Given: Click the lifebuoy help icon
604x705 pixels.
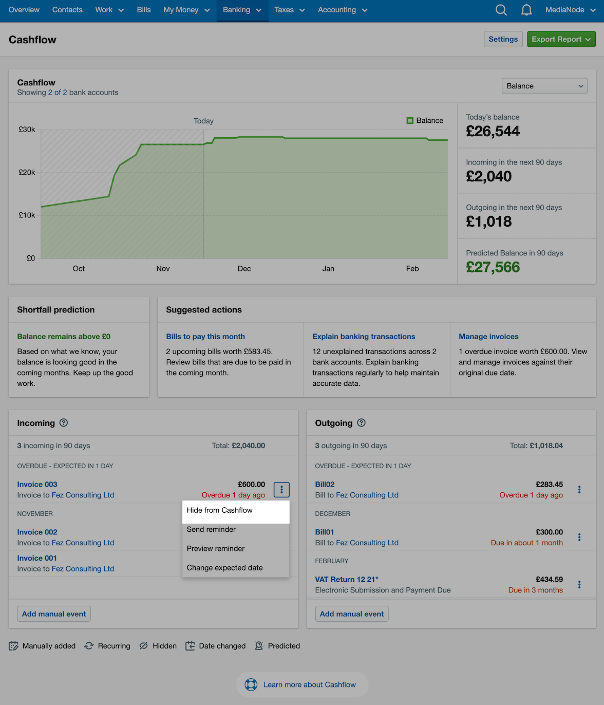Looking at the screenshot, I should click(x=251, y=684).
